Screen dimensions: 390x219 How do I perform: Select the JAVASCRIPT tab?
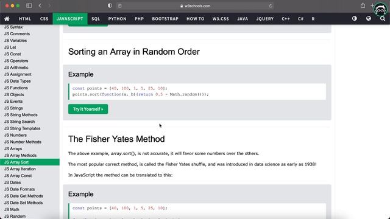point(70,19)
